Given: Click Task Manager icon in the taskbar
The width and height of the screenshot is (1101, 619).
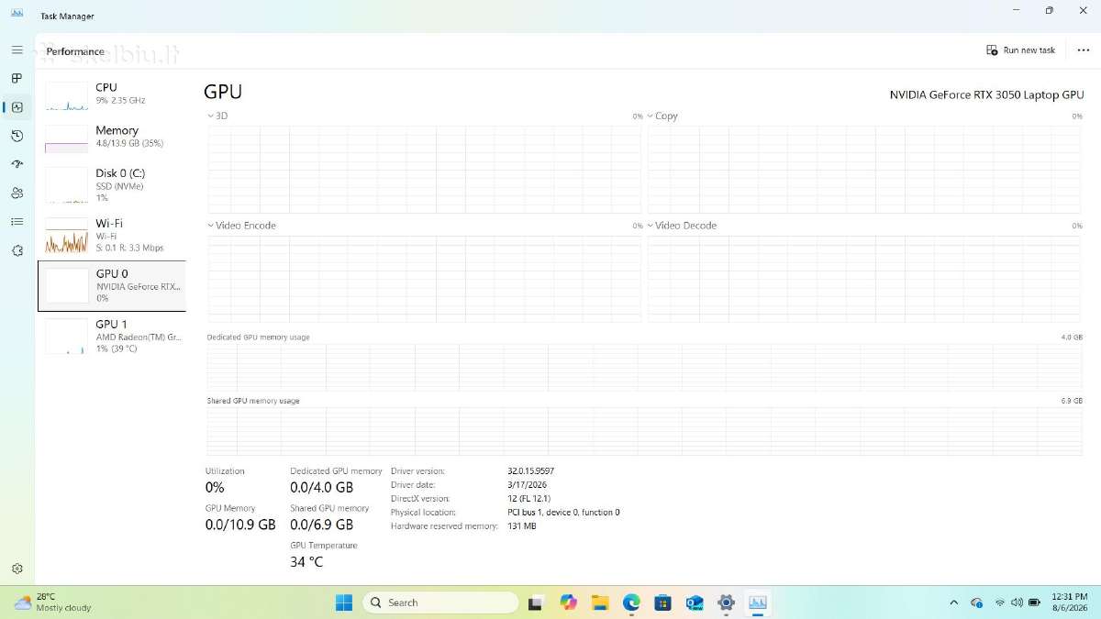Looking at the screenshot, I should pyautogui.click(x=758, y=602).
